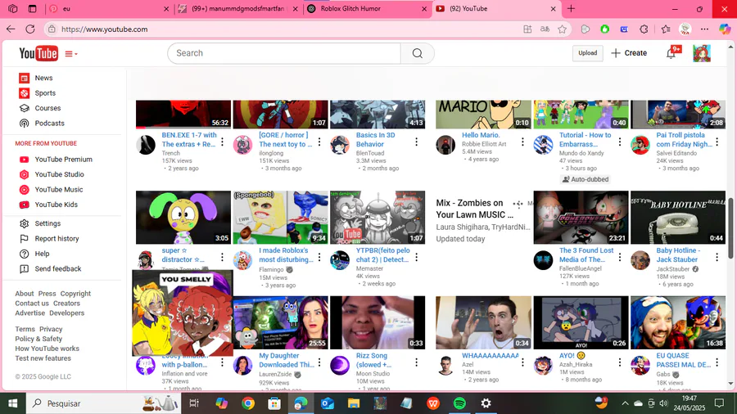
Task: Go back in the browser
Action: click(x=11, y=29)
